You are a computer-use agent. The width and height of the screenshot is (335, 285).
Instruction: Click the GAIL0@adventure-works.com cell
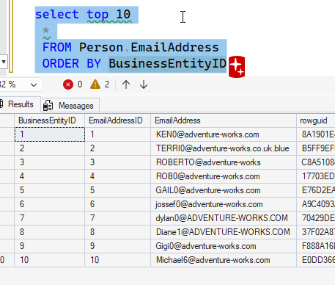[x=224, y=190]
